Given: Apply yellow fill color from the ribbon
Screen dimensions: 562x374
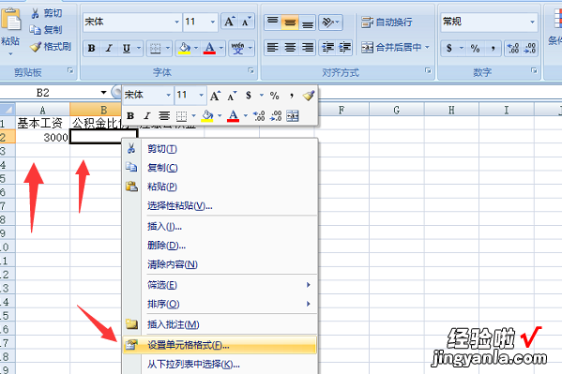Looking at the screenshot, I should 184,49.
